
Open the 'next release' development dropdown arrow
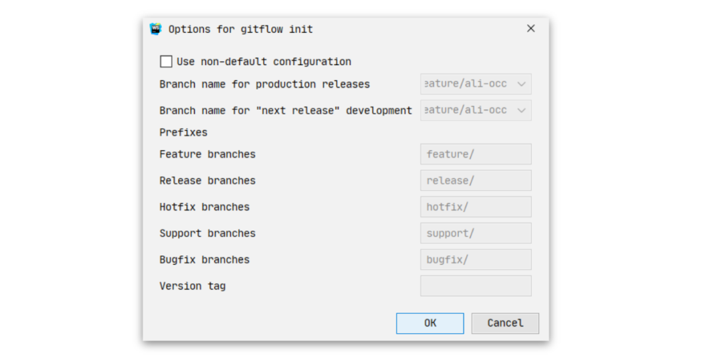tap(521, 110)
